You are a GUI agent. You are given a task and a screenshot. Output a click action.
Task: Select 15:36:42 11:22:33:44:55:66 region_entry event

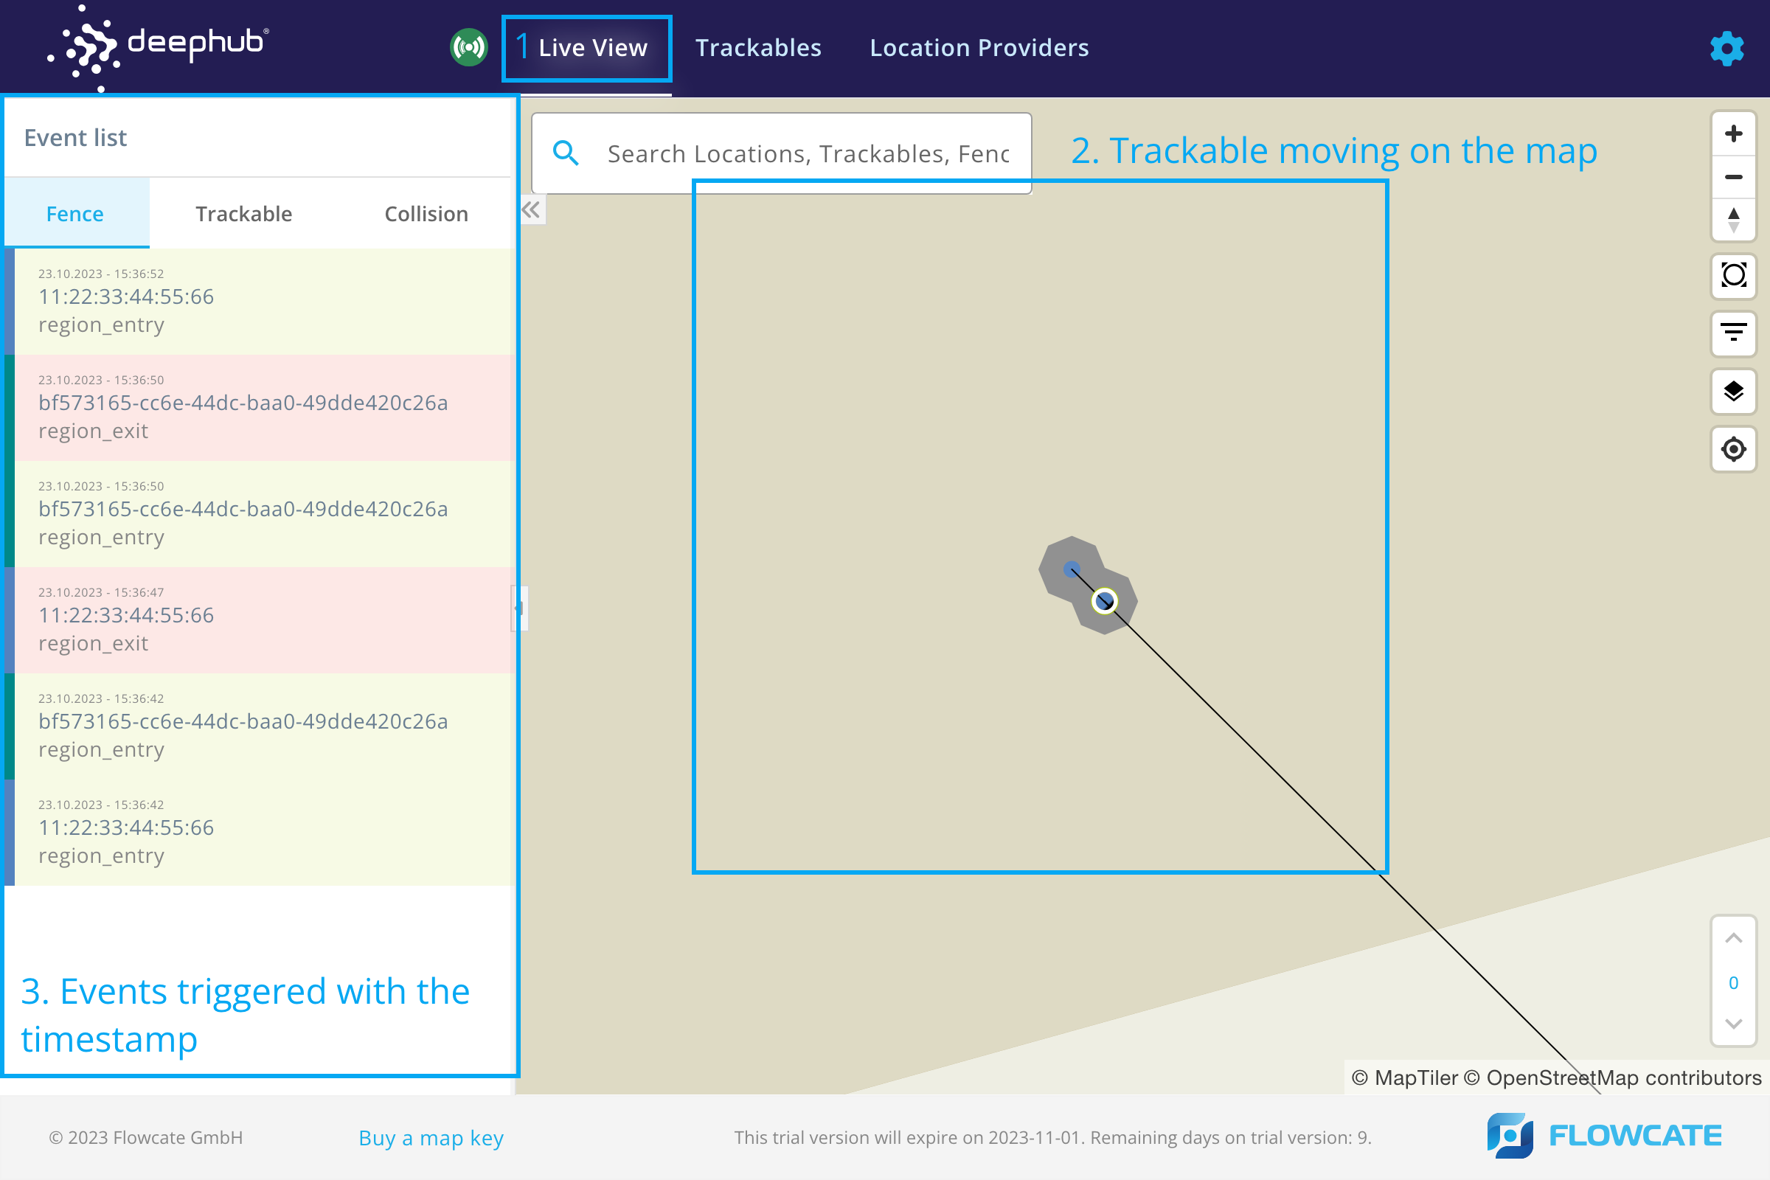(x=260, y=833)
